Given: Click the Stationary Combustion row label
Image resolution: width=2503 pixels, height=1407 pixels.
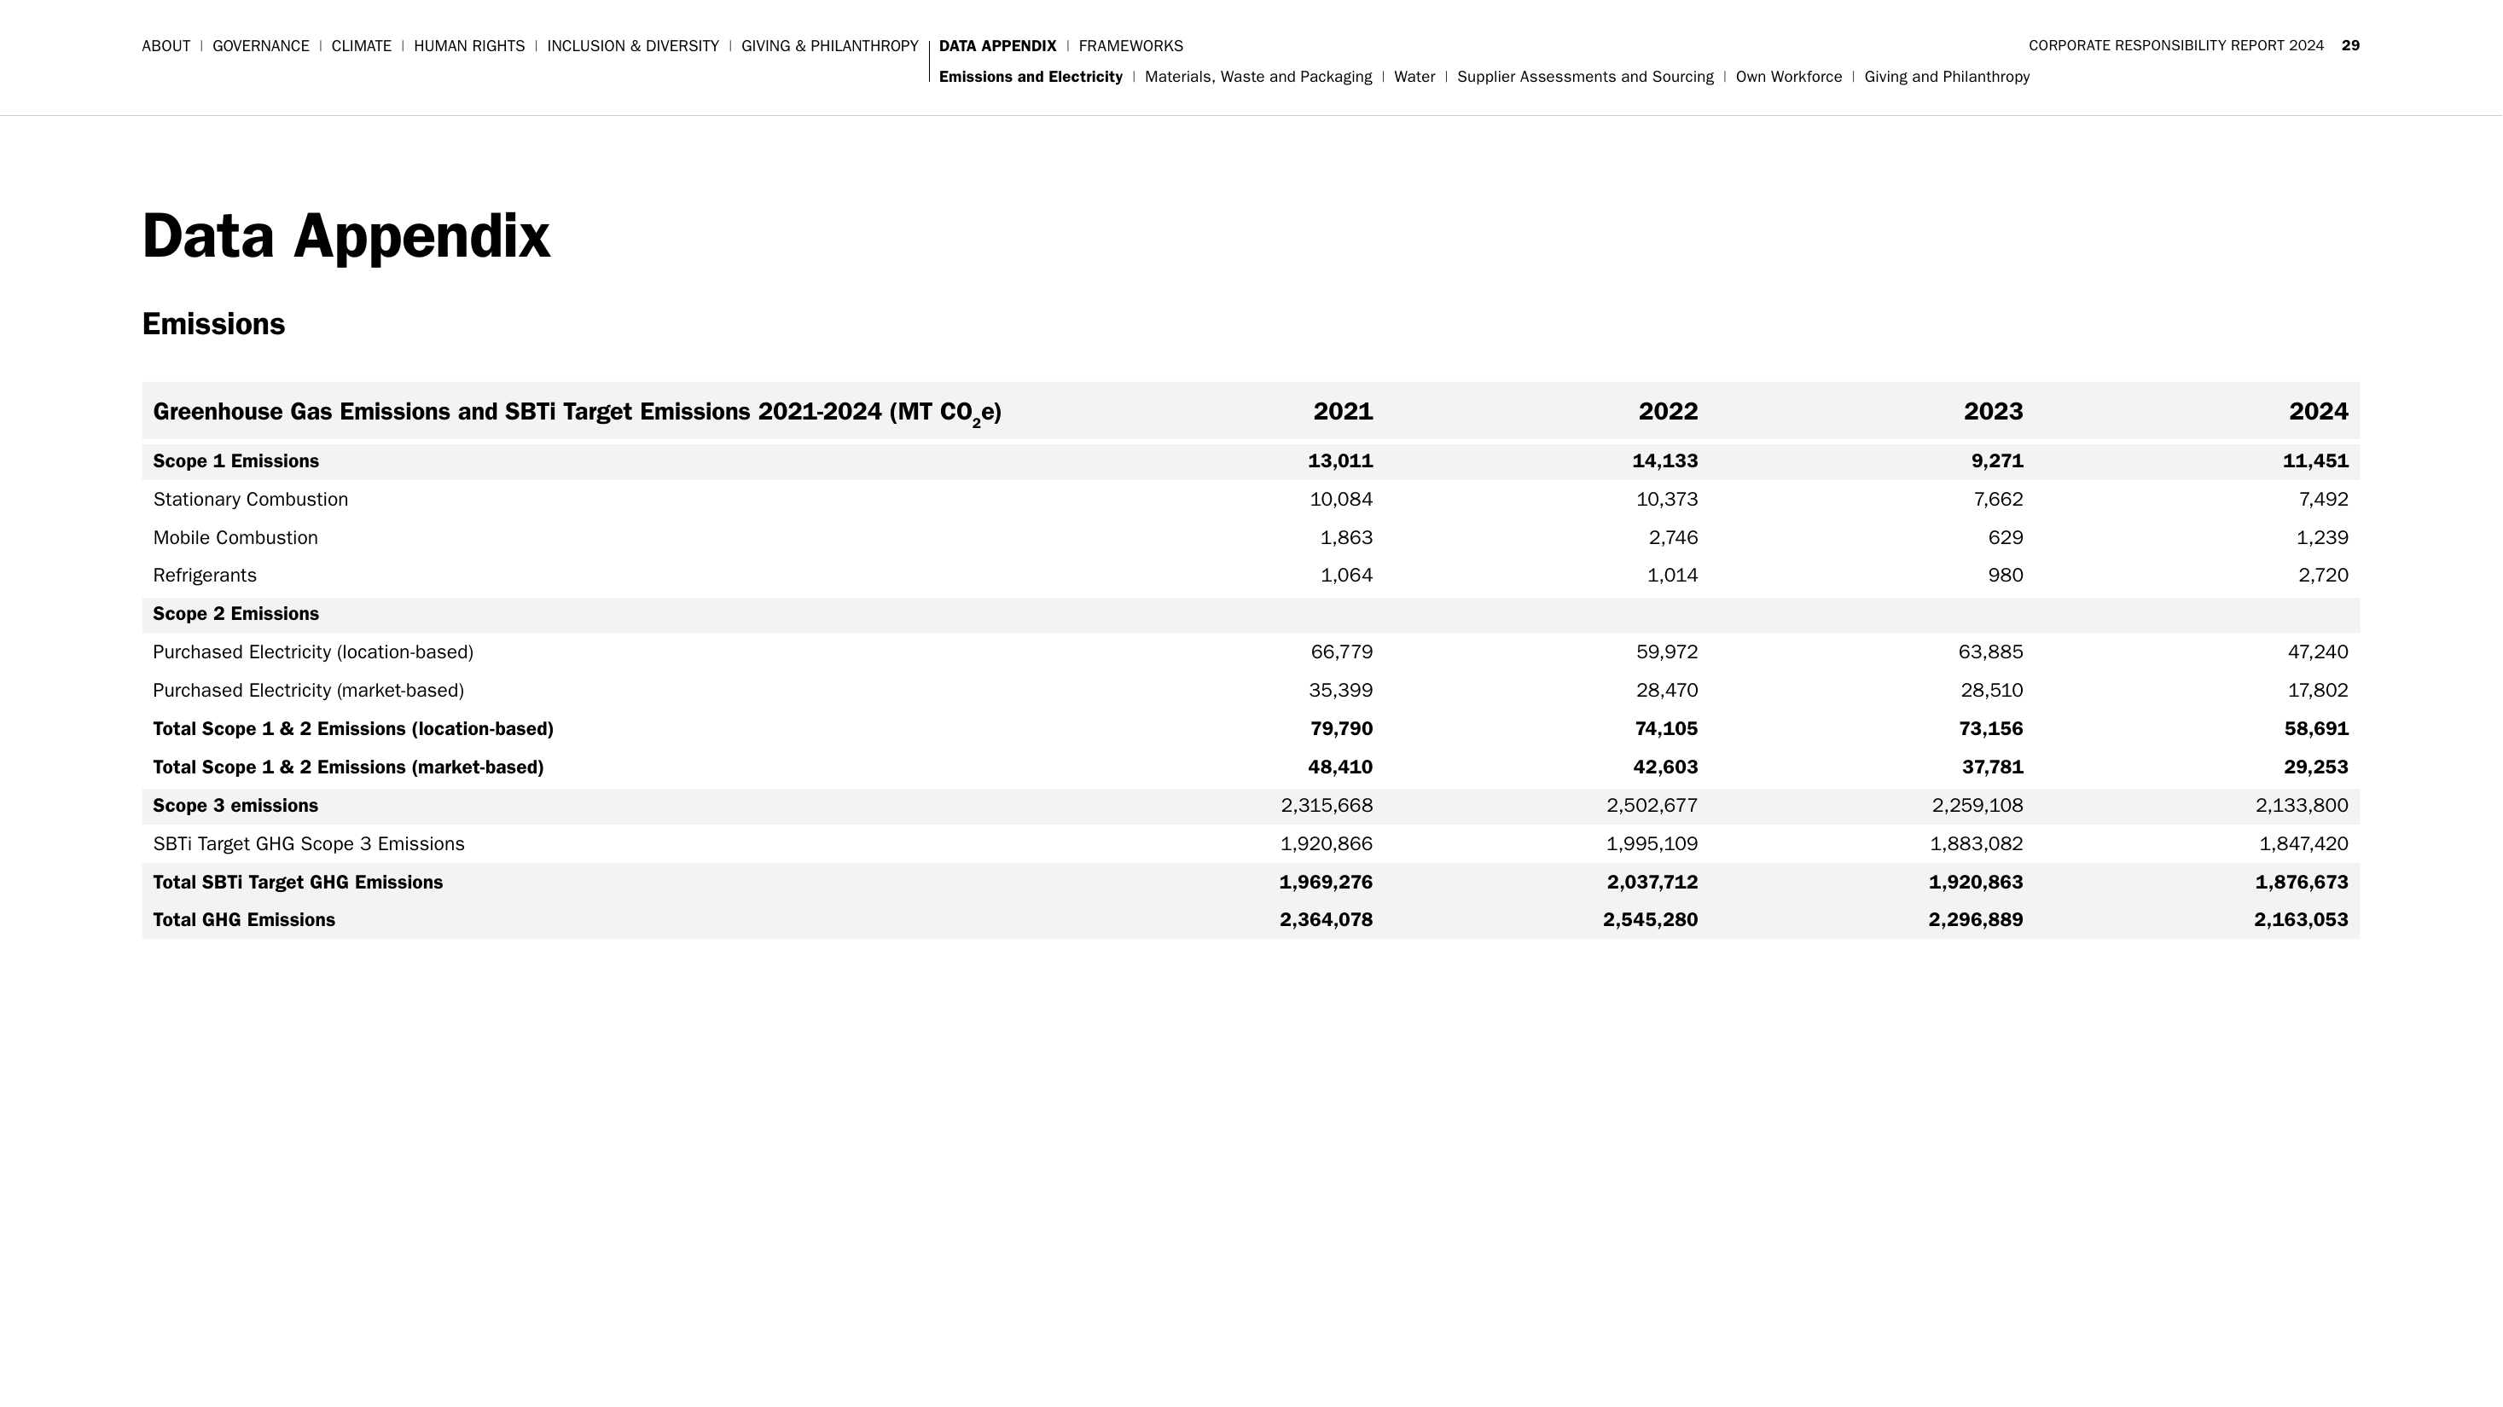Looking at the screenshot, I should point(251,499).
